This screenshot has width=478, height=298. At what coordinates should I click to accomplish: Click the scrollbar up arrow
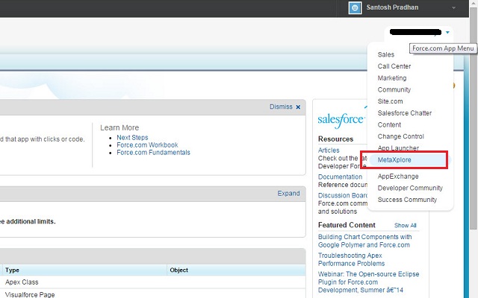tap(474, 4)
